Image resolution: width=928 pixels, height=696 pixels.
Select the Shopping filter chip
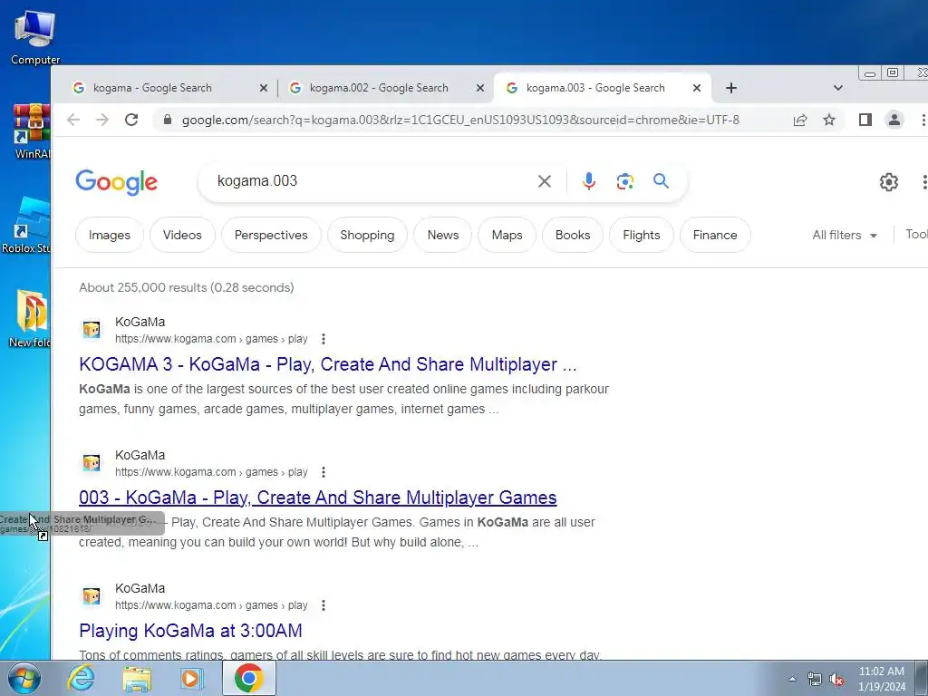(x=367, y=235)
